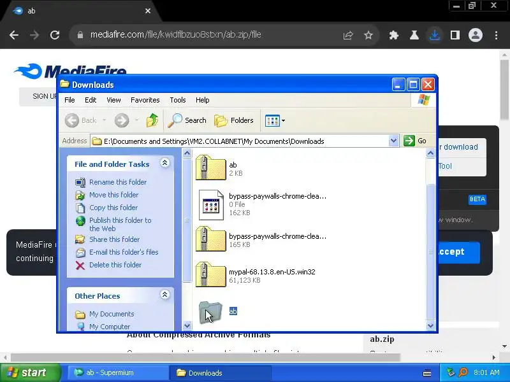Click scroll down arrow of file list
Image resolution: width=510 pixels, height=382 pixels.
pyautogui.click(x=431, y=325)
